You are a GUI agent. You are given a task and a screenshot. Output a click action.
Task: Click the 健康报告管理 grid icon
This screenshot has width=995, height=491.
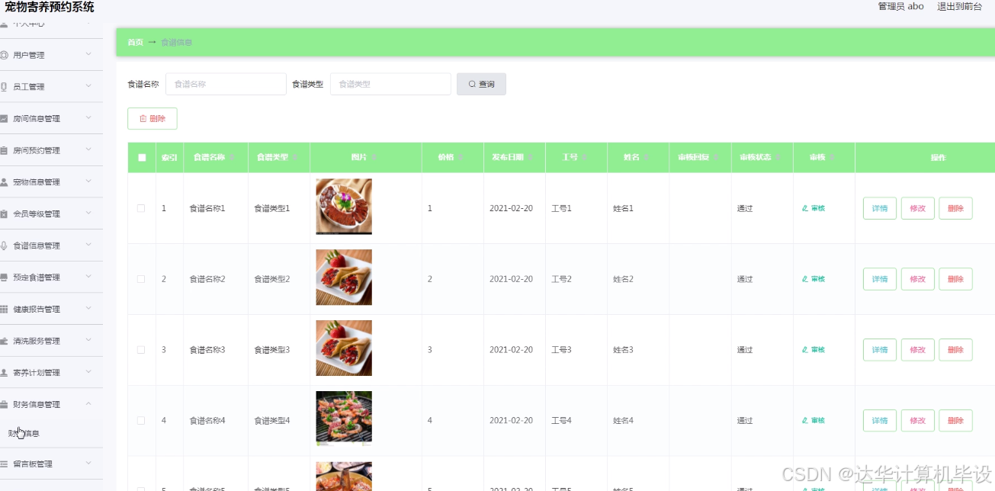[x=5, y=310]
